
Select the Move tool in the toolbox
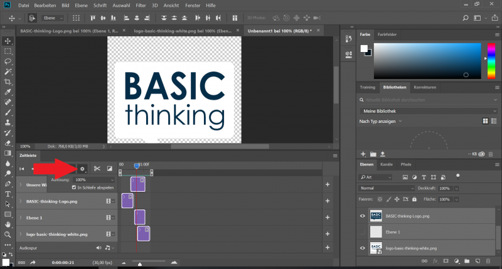click(x=8, y=41)
